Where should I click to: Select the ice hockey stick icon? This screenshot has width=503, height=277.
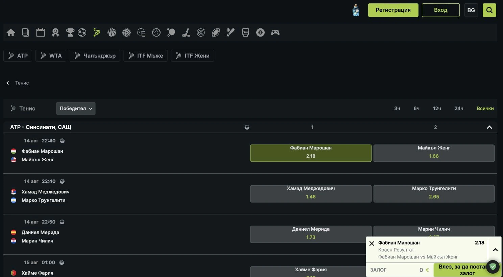186,32
